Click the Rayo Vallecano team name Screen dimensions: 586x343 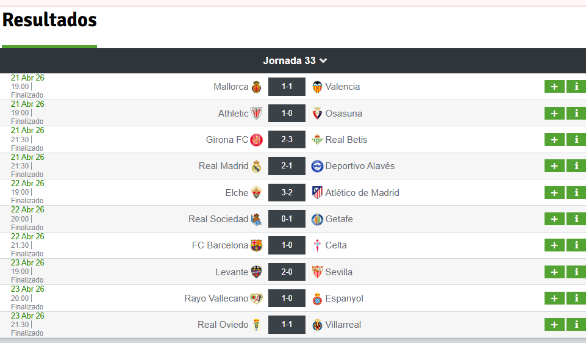tap(216, 298)
